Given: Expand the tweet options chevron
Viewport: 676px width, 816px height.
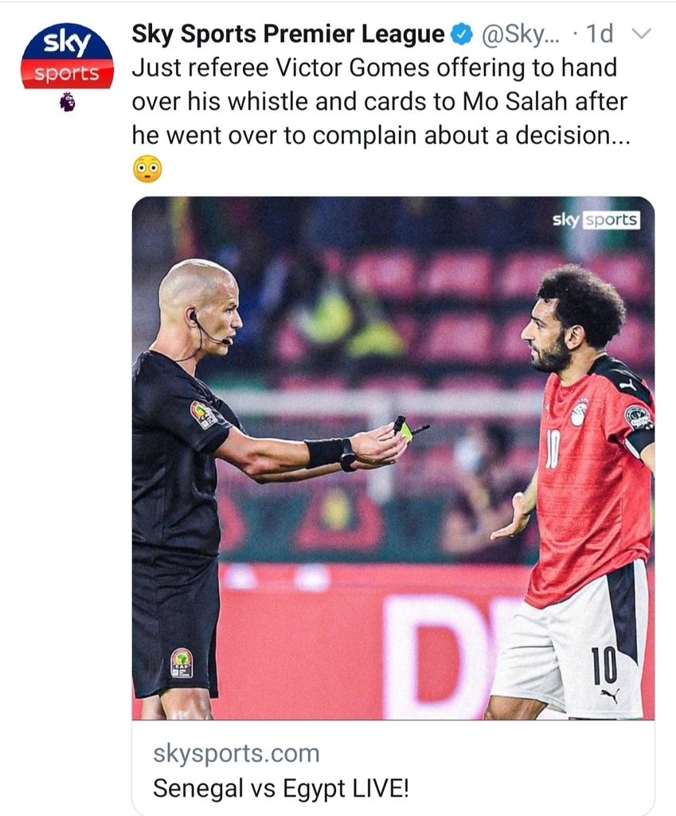Looking at the screenshot, I should click(x=641, y=33).
